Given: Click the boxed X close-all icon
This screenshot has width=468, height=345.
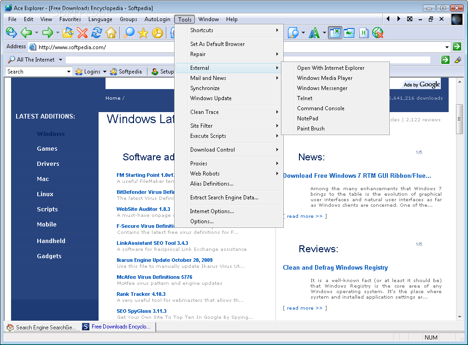Looking at the screenshot, I should point(410,19).
